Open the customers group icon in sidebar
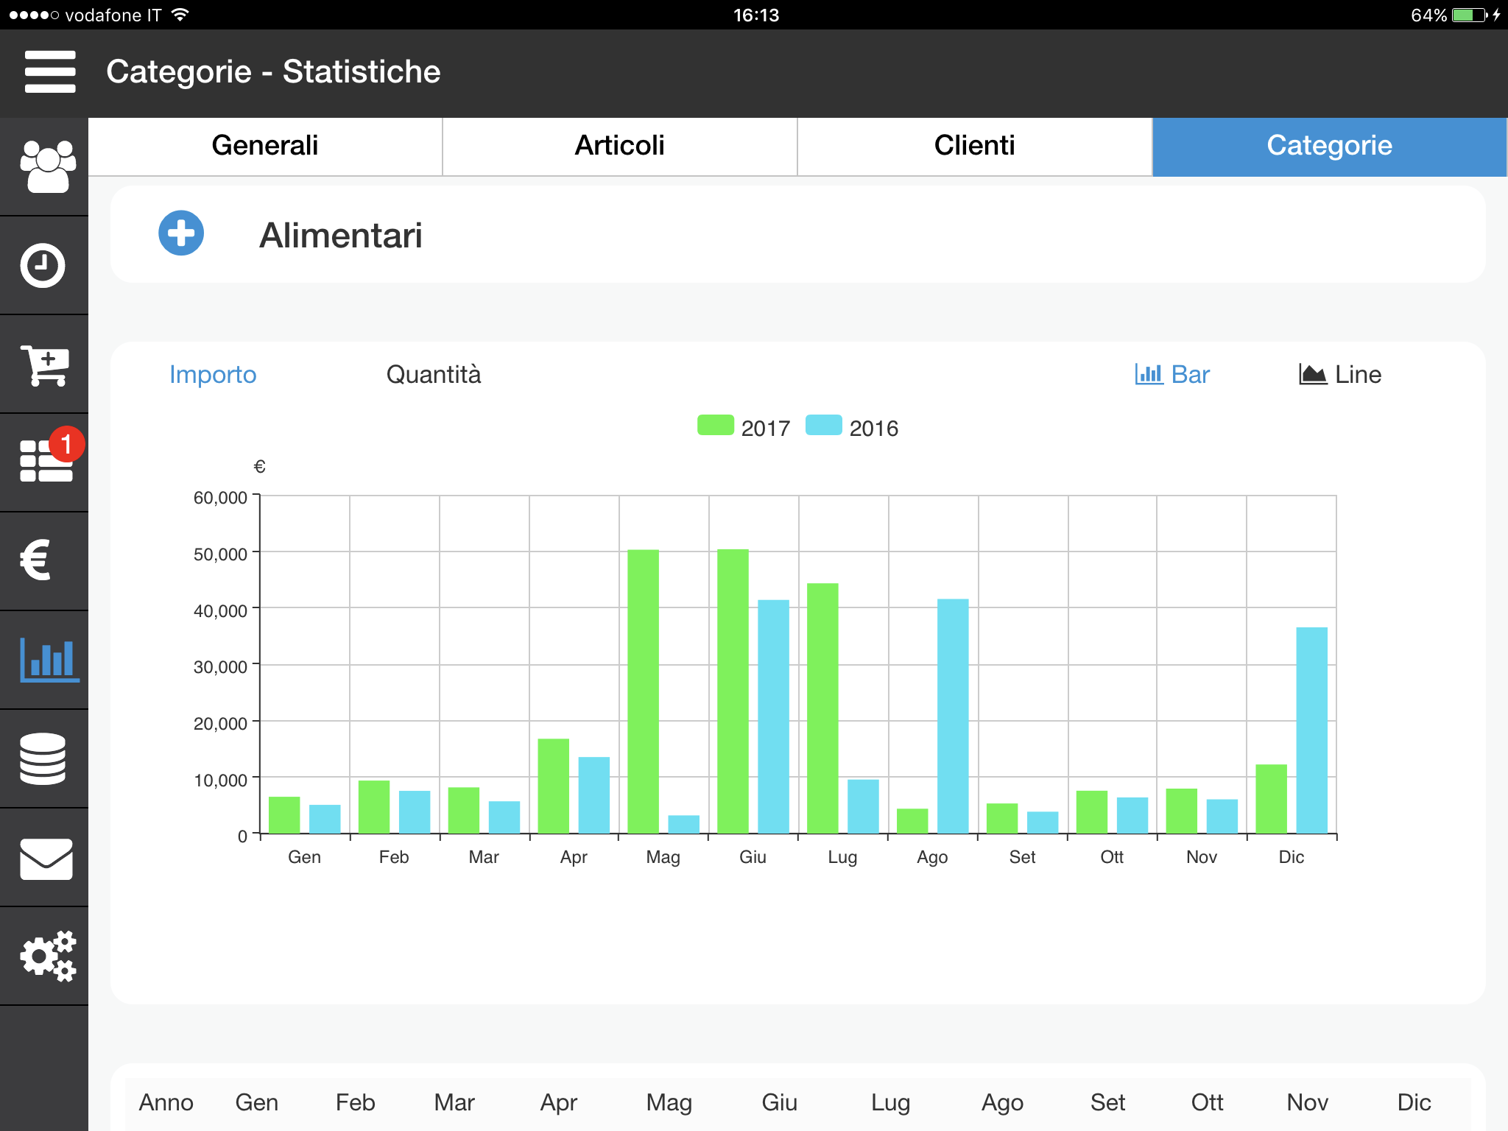The height and width of the screenshot is (1131, 1508). [x=46, y=167]
